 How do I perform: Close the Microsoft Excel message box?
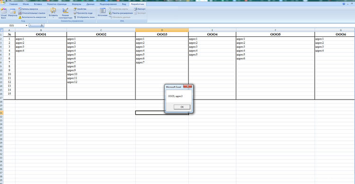188,86
